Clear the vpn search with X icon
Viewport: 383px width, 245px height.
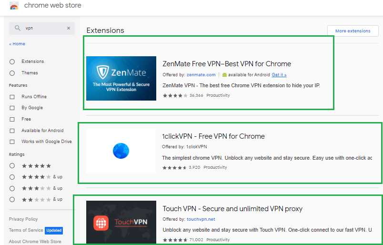tap(69, 28)
